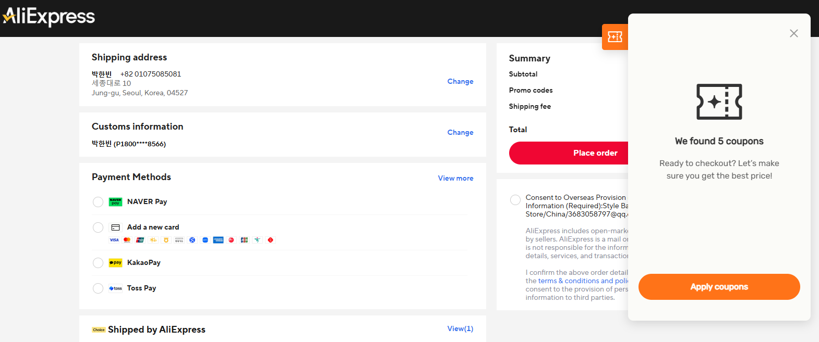The width and height of the screenshot is (819, 342).
Task: Click the Place order button
Action: pyautogui.click(x=569, y=153)
